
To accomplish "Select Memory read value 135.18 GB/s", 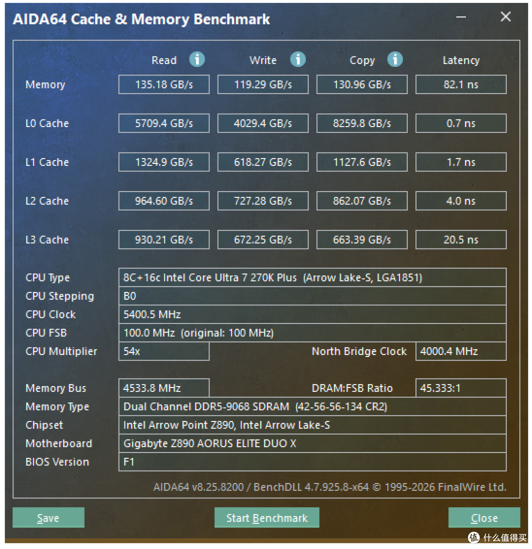I will tap(164, 84).
